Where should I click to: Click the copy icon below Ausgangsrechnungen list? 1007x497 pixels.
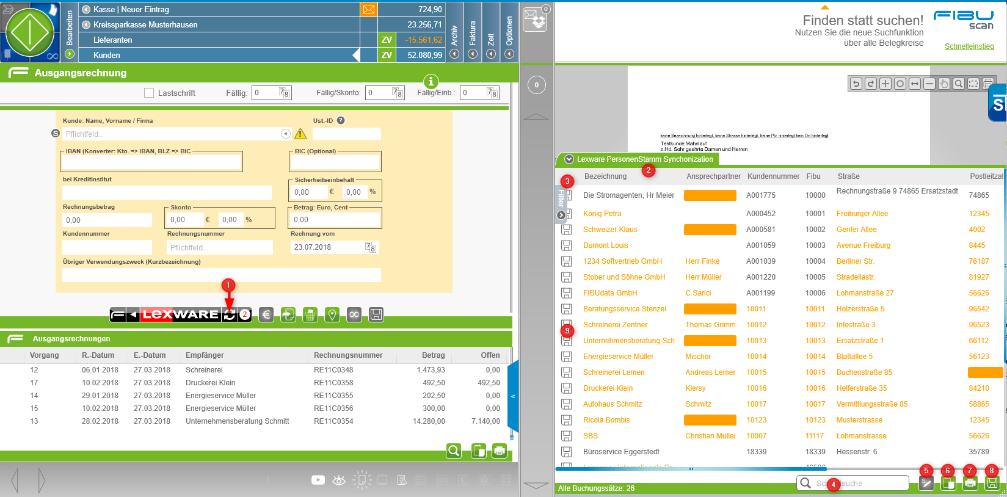coord(479,451)
